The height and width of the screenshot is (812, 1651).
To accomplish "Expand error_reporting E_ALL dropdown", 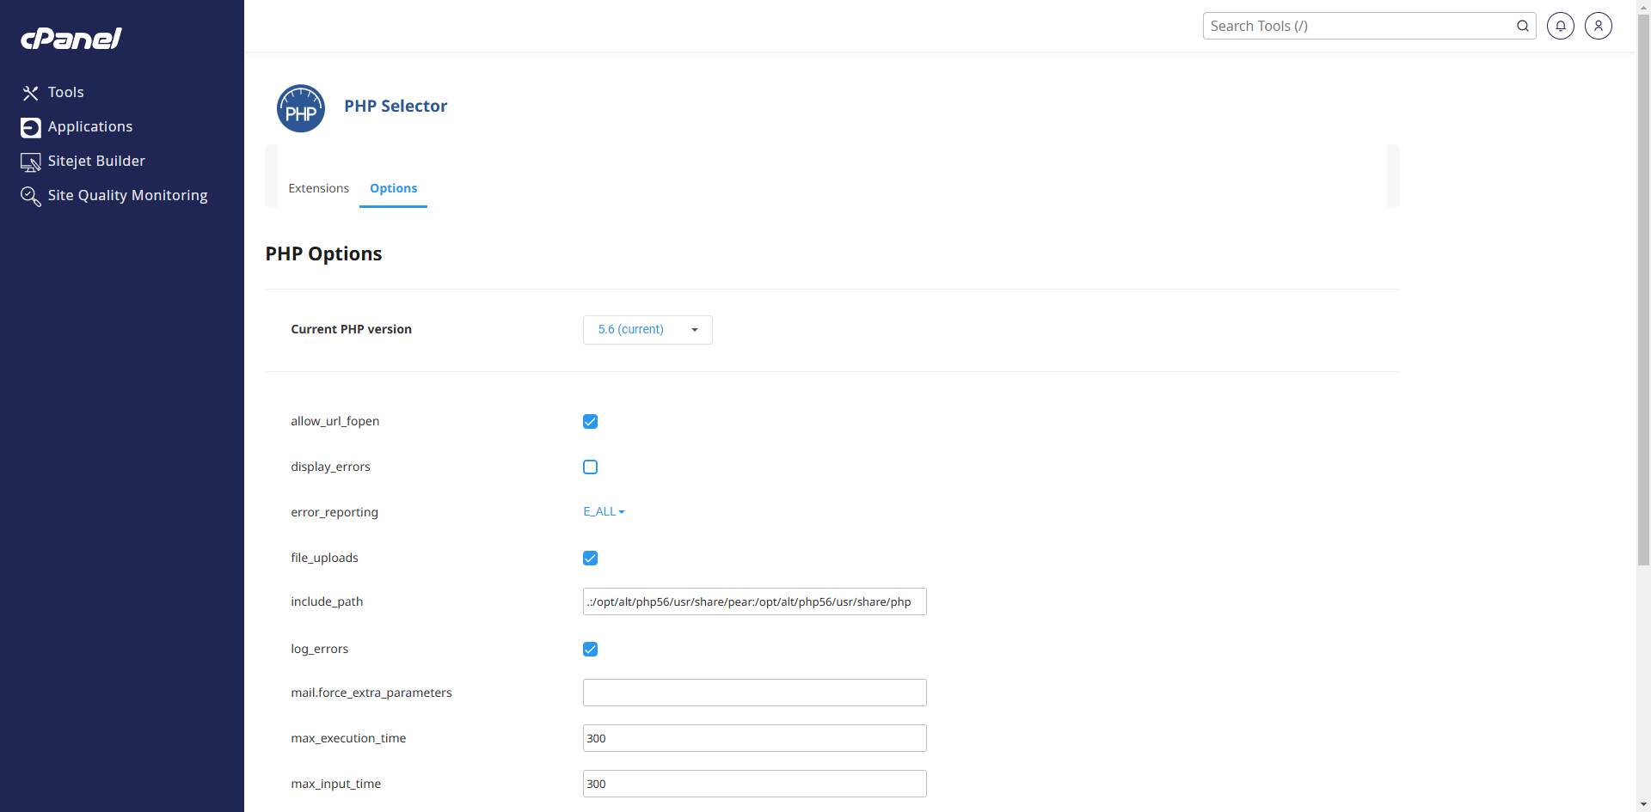I will pyautogui.click(x=604, y=511).
